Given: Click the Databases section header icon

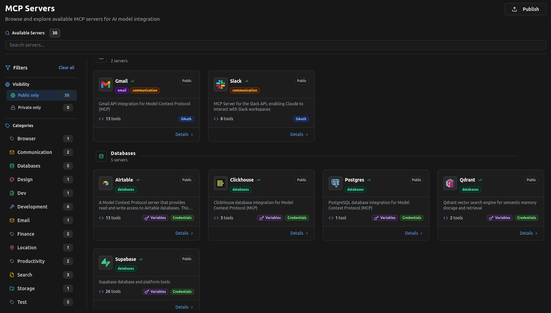Looking at the screenshot, I should (101, 156).
